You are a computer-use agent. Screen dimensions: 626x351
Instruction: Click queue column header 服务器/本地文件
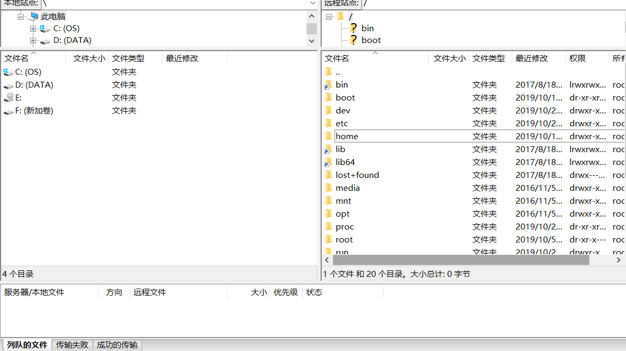(50, 292)
